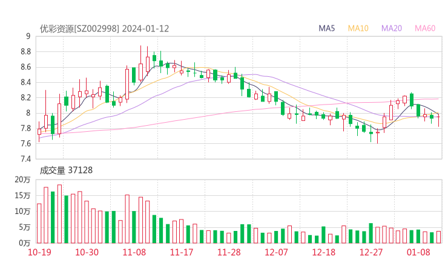The height and width of the screenshot is (266, 448).
Task: Click the 10-30 date label
Action: pos(87,252)
